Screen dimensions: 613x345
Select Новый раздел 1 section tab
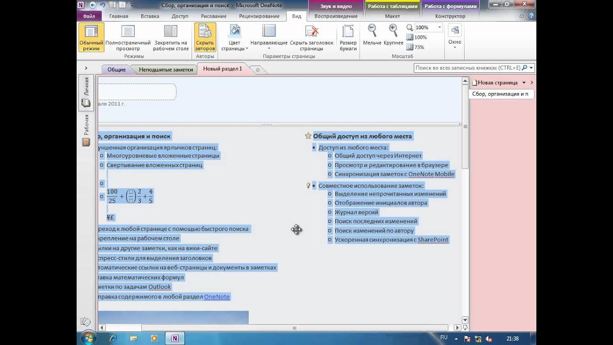223,69
